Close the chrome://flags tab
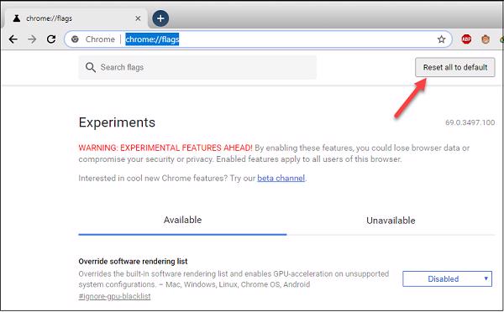Screen dimensions: 504x312 pos(138,18)
